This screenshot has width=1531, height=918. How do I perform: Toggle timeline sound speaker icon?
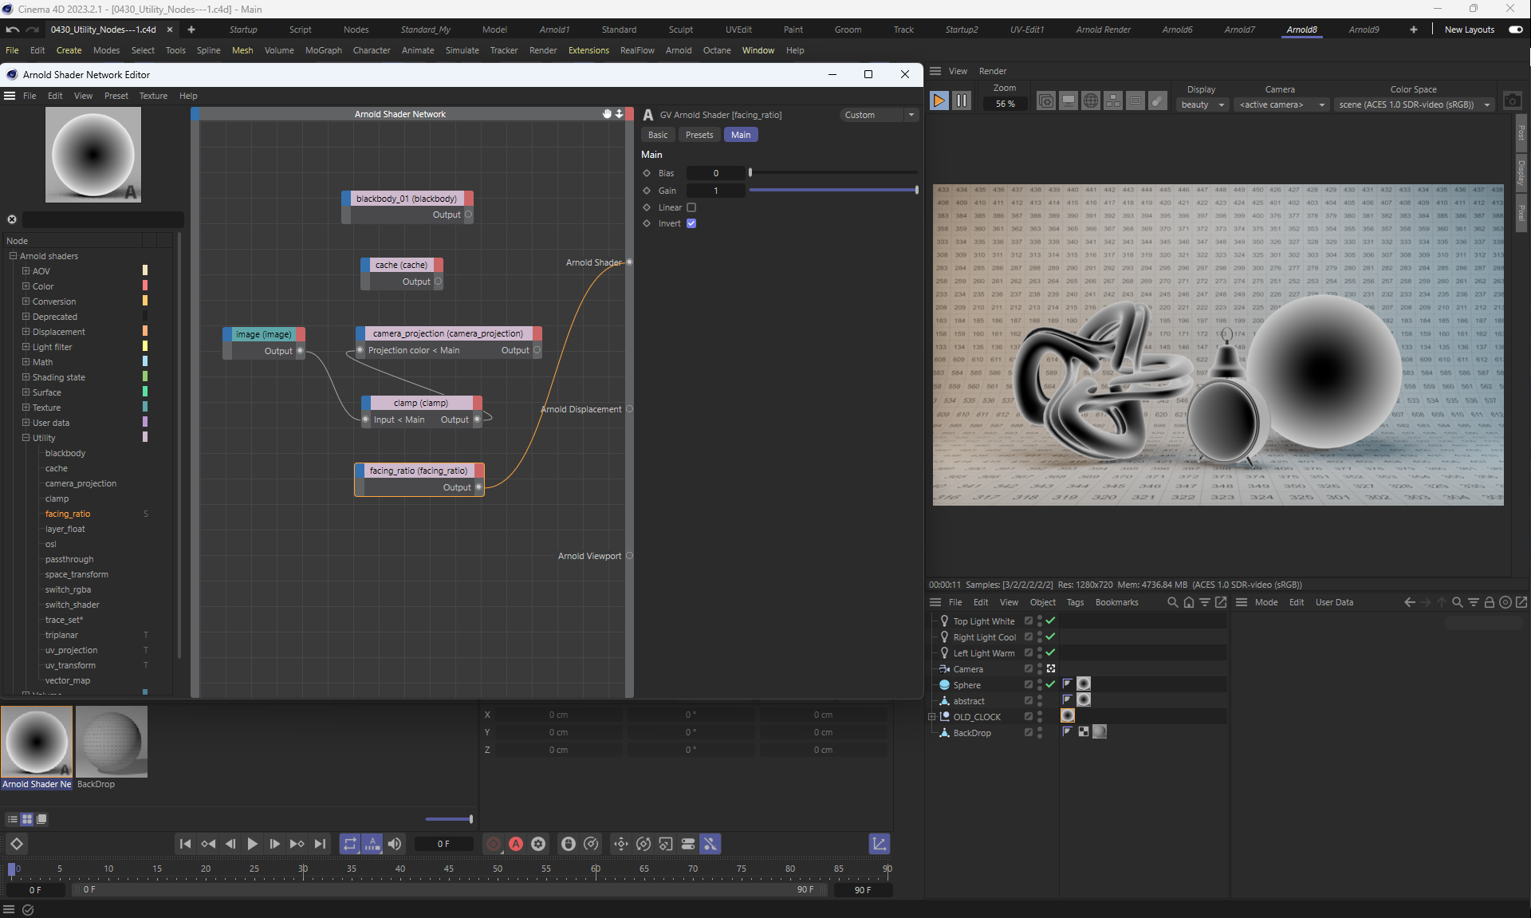[395, 844]
